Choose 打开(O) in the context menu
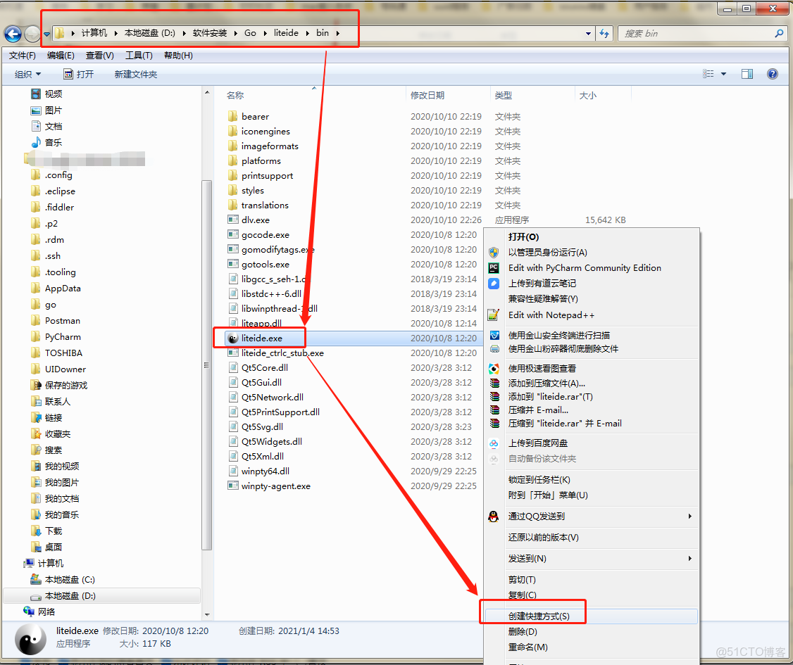793x665 pixels. click(523, 236)
